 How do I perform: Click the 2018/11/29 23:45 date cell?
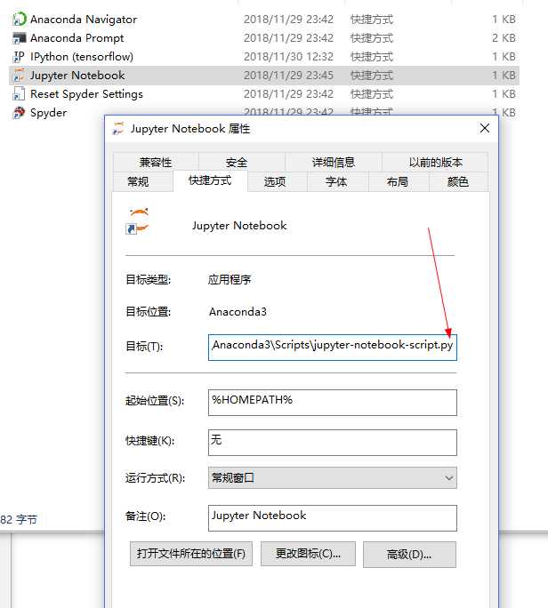pos(288,76)
